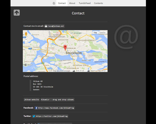Go to the About page
Image resolution: width=156 pixels, height=124 pixels.
pyautogui.click(x=72, y=3)
